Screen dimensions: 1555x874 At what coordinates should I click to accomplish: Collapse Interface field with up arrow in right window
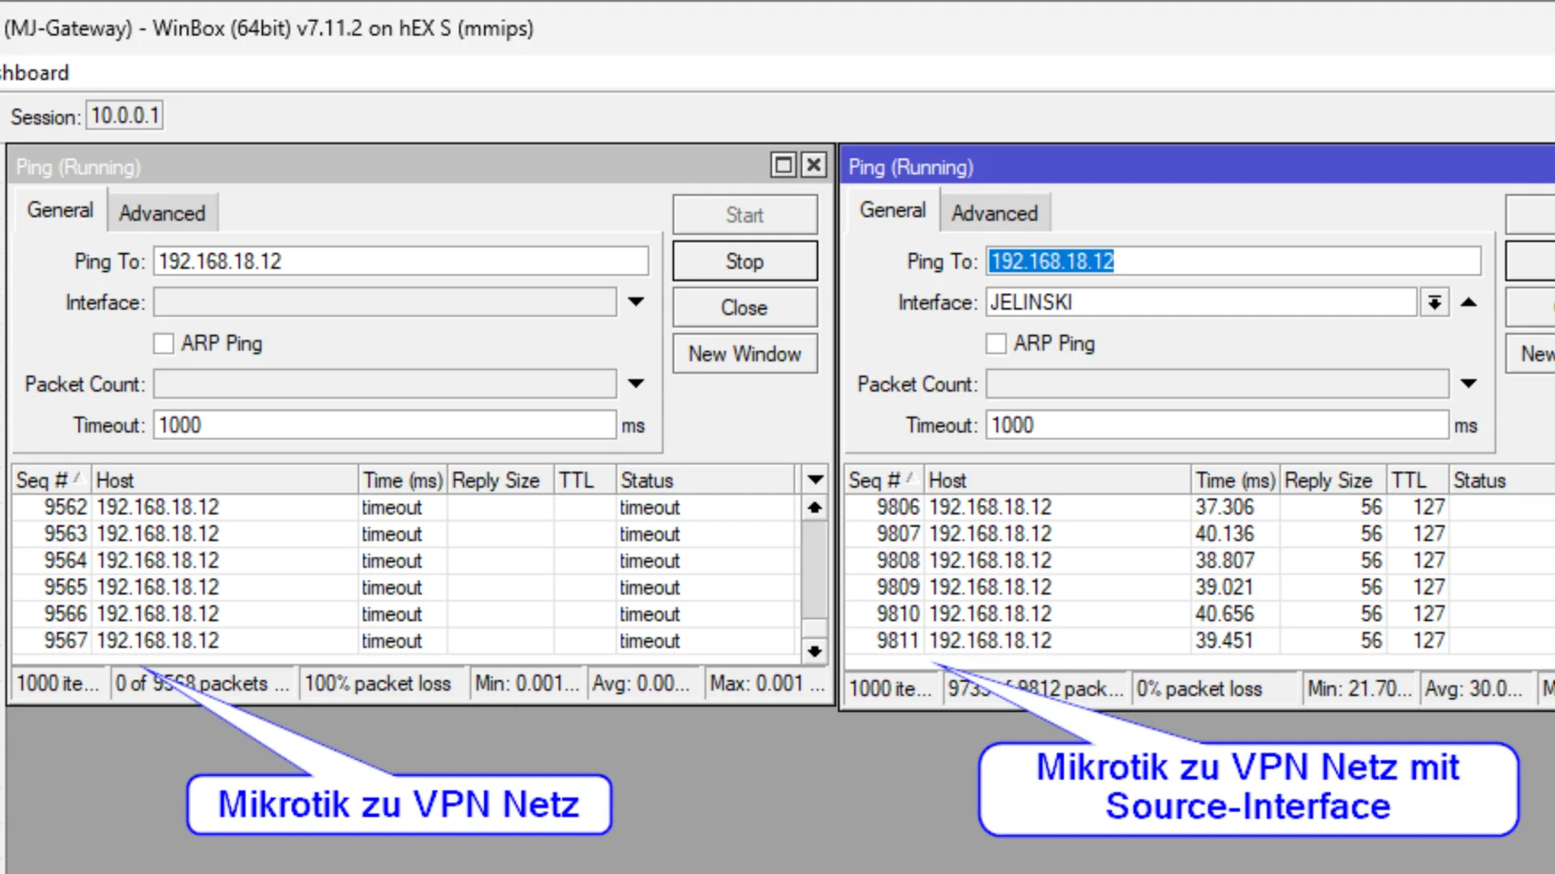(x=1469, y=303)
